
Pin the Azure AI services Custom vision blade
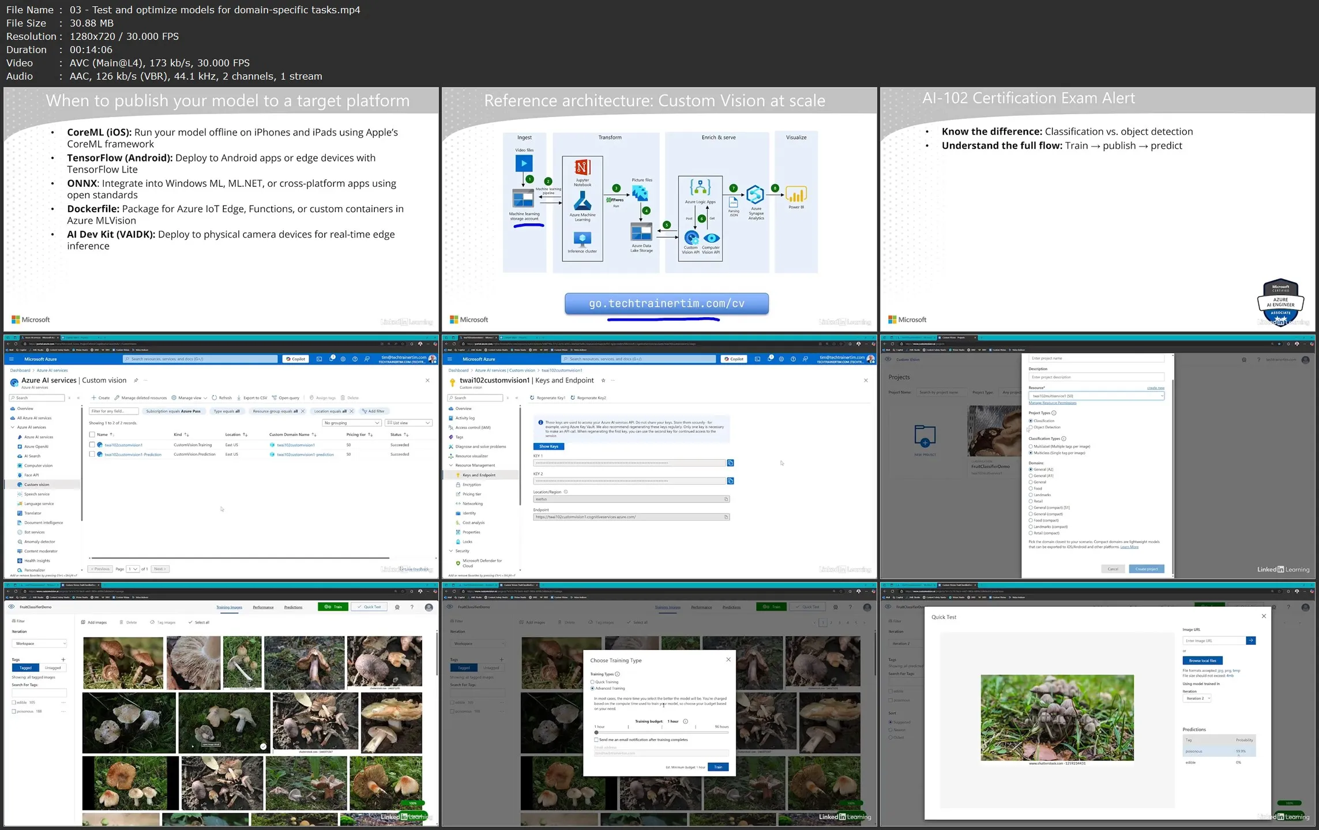(136, 380)
